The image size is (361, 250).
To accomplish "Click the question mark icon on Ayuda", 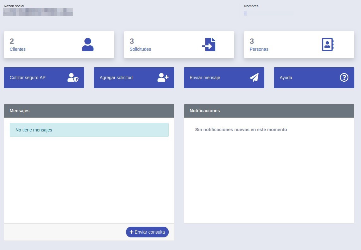I will [x=344, y=78].
